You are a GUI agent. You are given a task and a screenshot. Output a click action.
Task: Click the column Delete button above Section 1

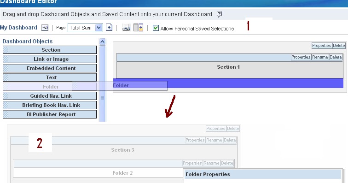[339, 46]
